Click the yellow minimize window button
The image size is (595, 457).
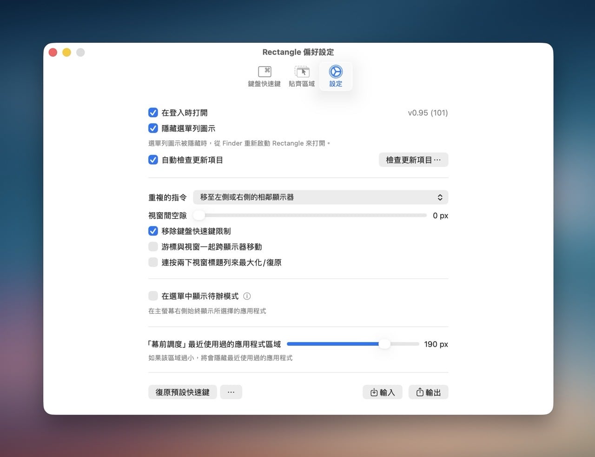[66, 53]
